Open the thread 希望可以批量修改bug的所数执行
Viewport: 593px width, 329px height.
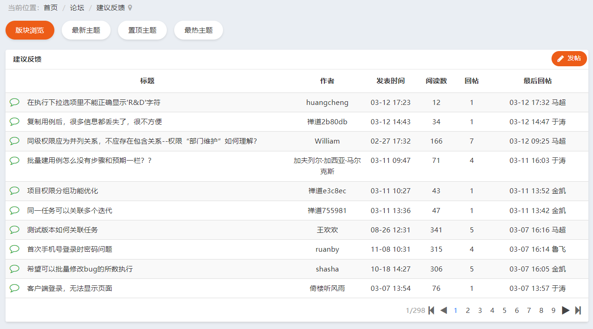80,269
